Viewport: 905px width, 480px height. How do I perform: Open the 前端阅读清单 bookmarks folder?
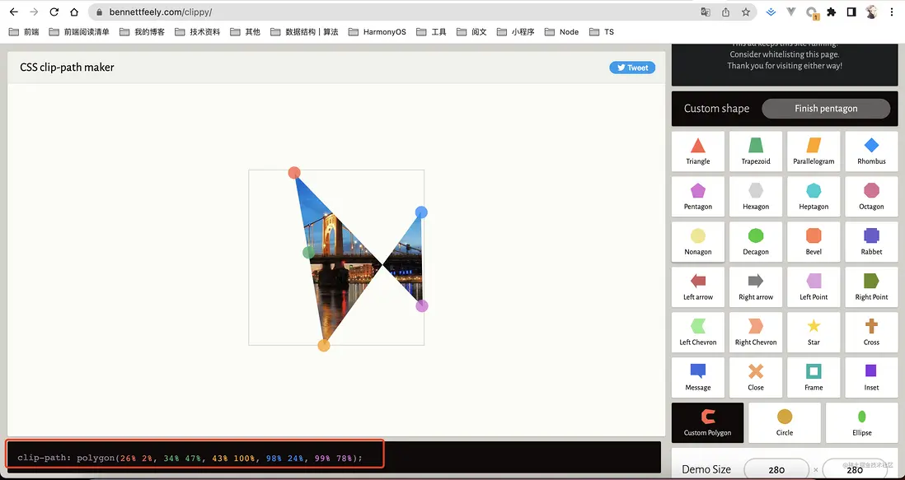pyautogui.click(x=79, y=31)
